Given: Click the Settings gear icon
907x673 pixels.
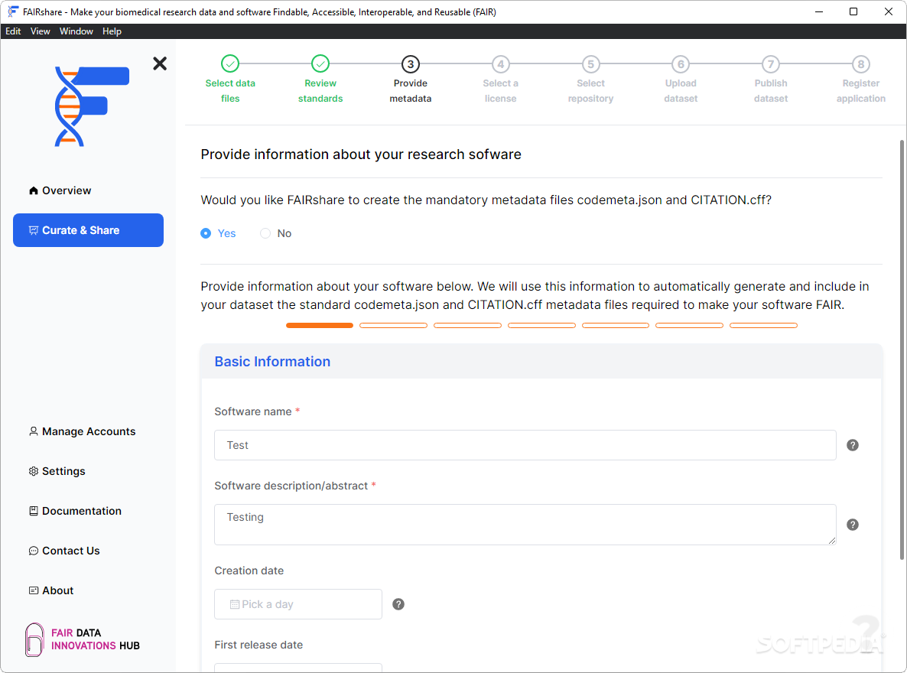Looking at the screenshot, I should pyautogui.click(x=34, y=471).
